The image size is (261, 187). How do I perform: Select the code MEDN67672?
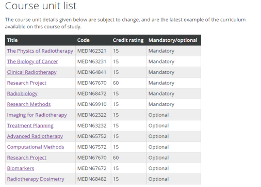[92, 168]
